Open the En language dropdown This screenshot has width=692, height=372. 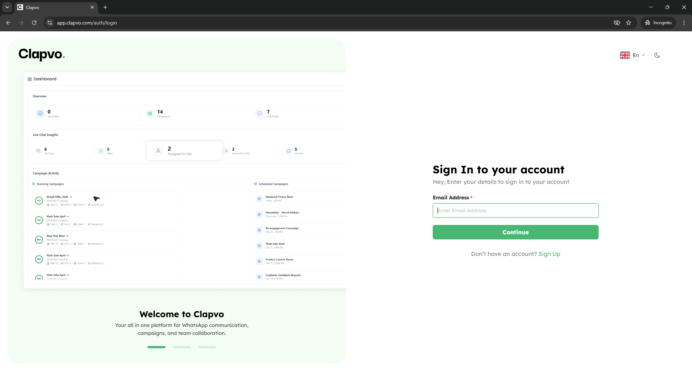(639, 55)
